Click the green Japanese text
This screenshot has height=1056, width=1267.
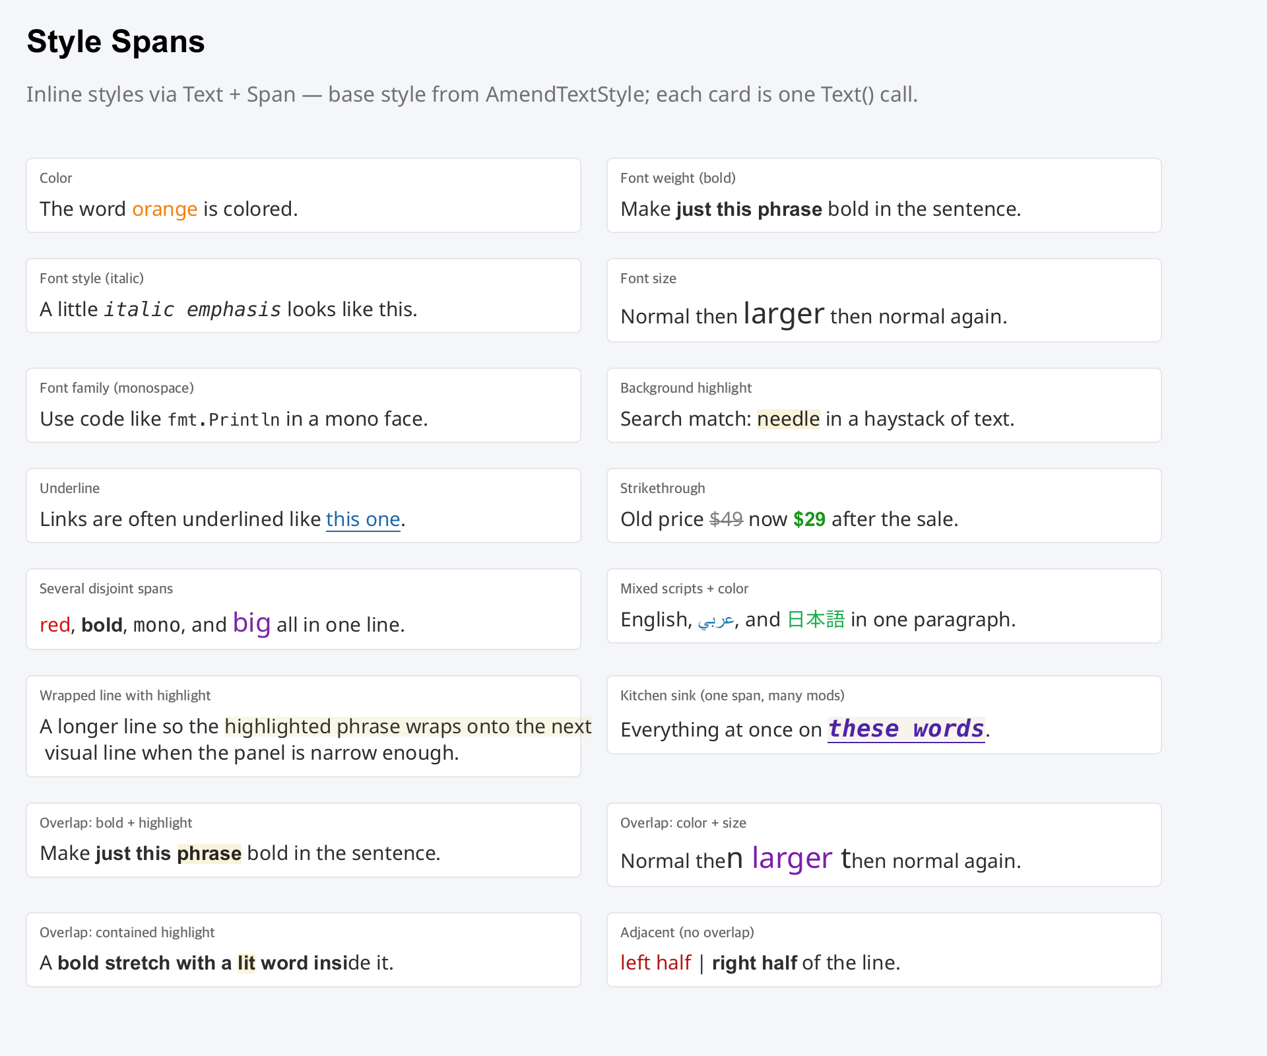[x=816, y=620]
